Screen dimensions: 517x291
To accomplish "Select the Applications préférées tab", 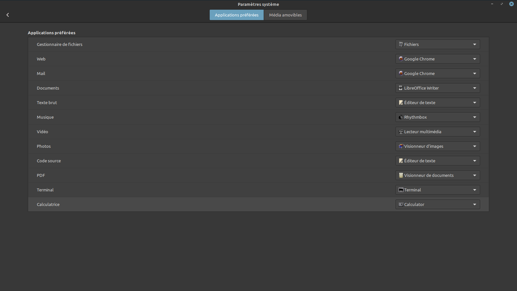I will coord(237,15).
